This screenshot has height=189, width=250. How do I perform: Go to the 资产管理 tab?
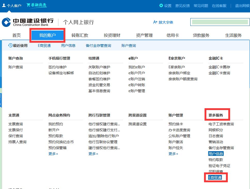coord(144,35)
